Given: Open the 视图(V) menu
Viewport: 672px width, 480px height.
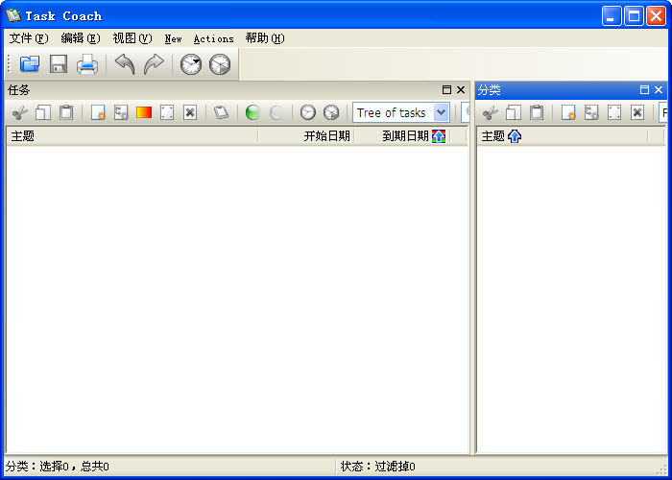Looking at the screenshot, I should [132, 38].
